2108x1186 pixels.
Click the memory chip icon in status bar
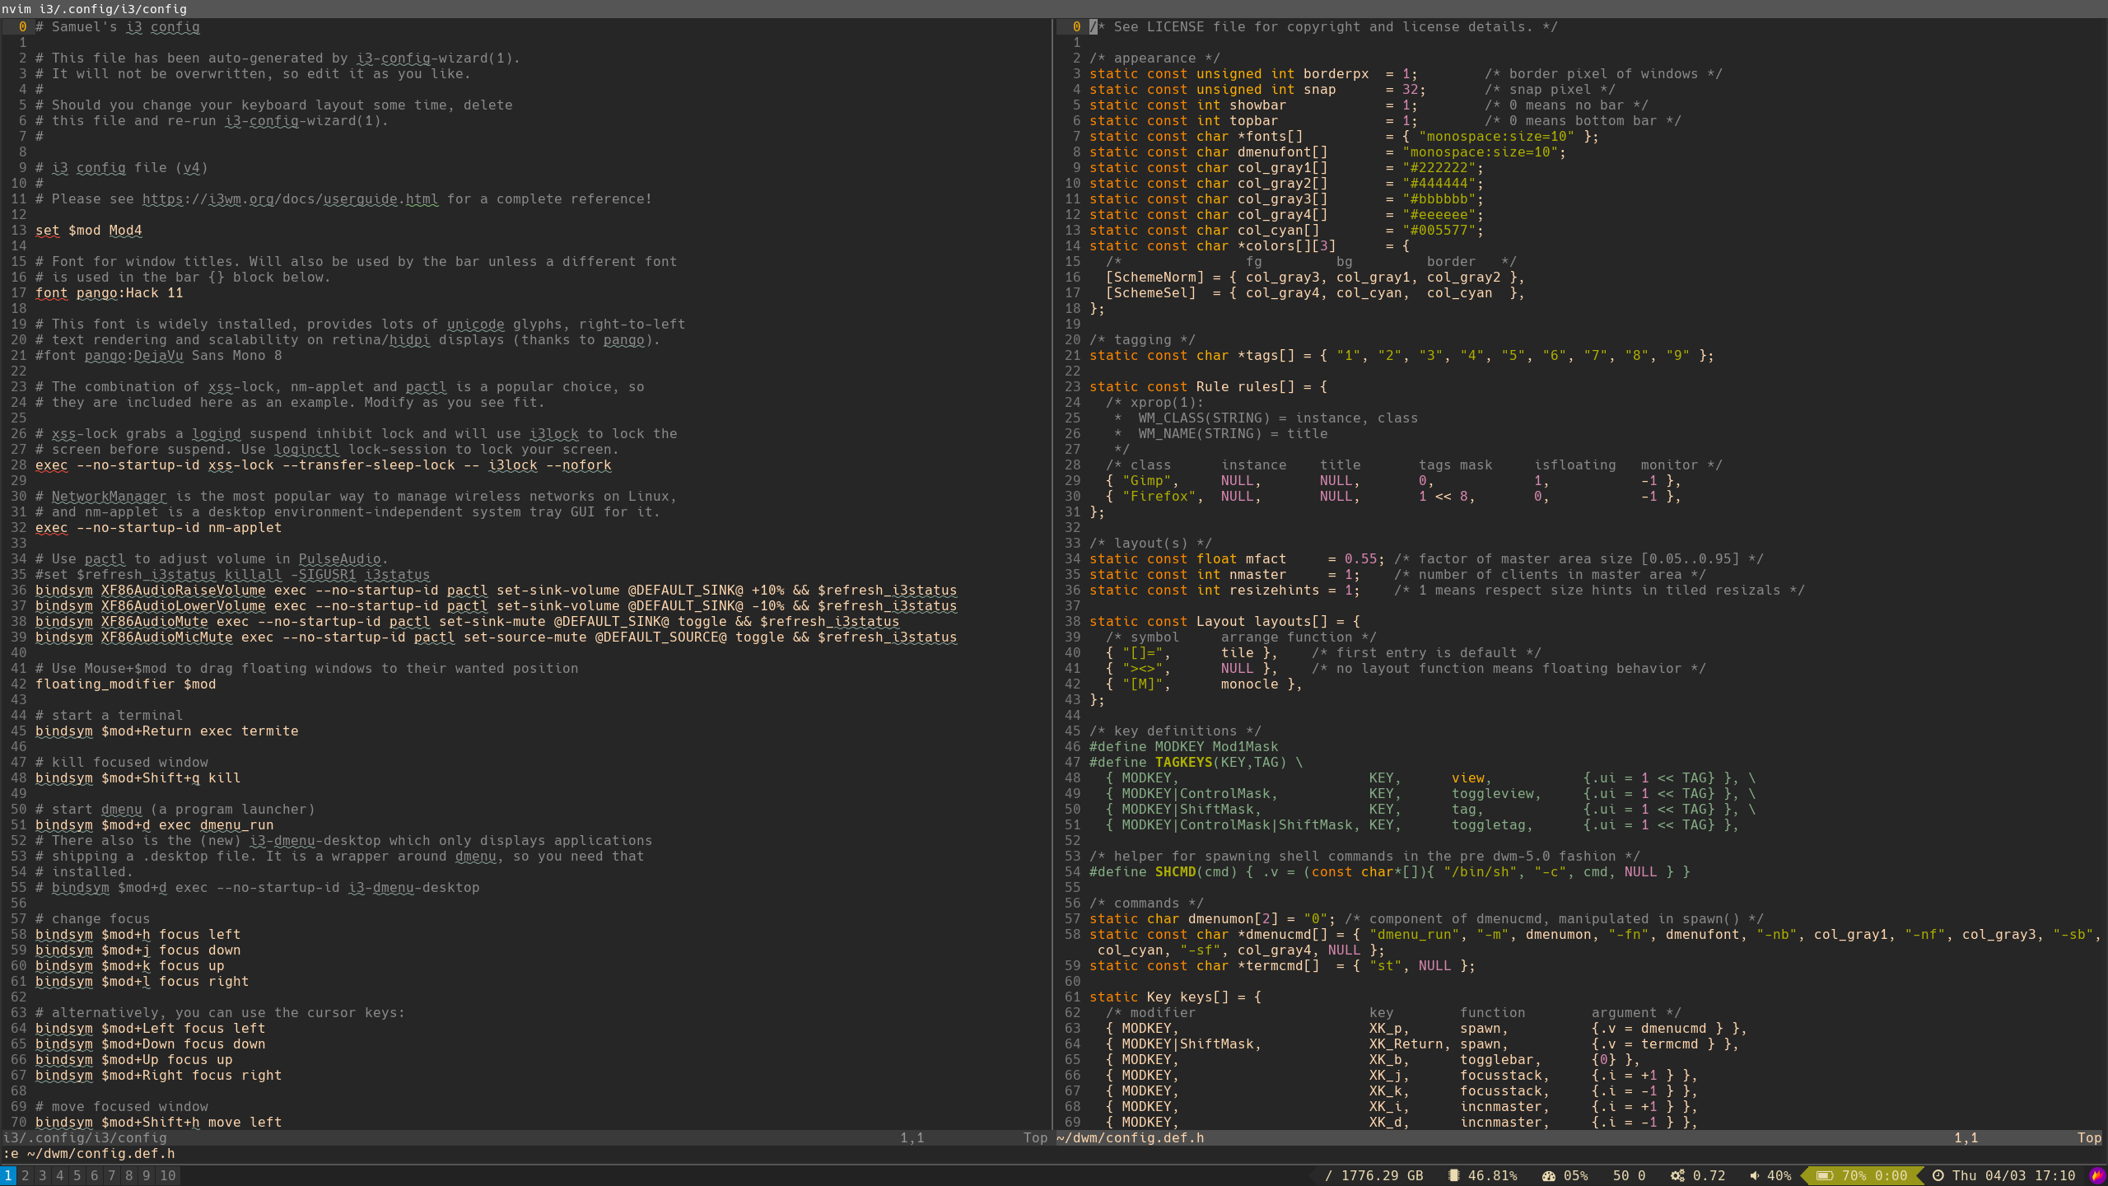(x=1453, y=1175)
